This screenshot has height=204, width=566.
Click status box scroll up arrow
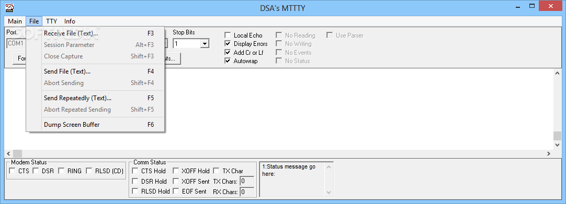tap(329, 167)
